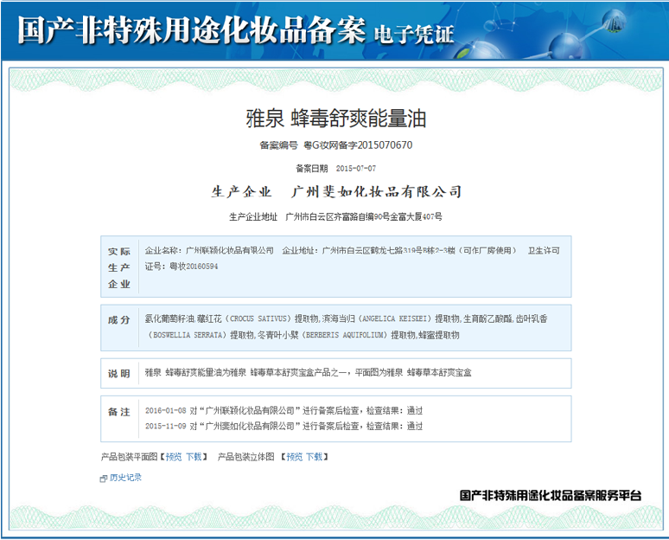The height and width of the screenshot is (540, 669).
Task: Select the ingredient text starting 氢化葡萄籽油
Action: 346,327
